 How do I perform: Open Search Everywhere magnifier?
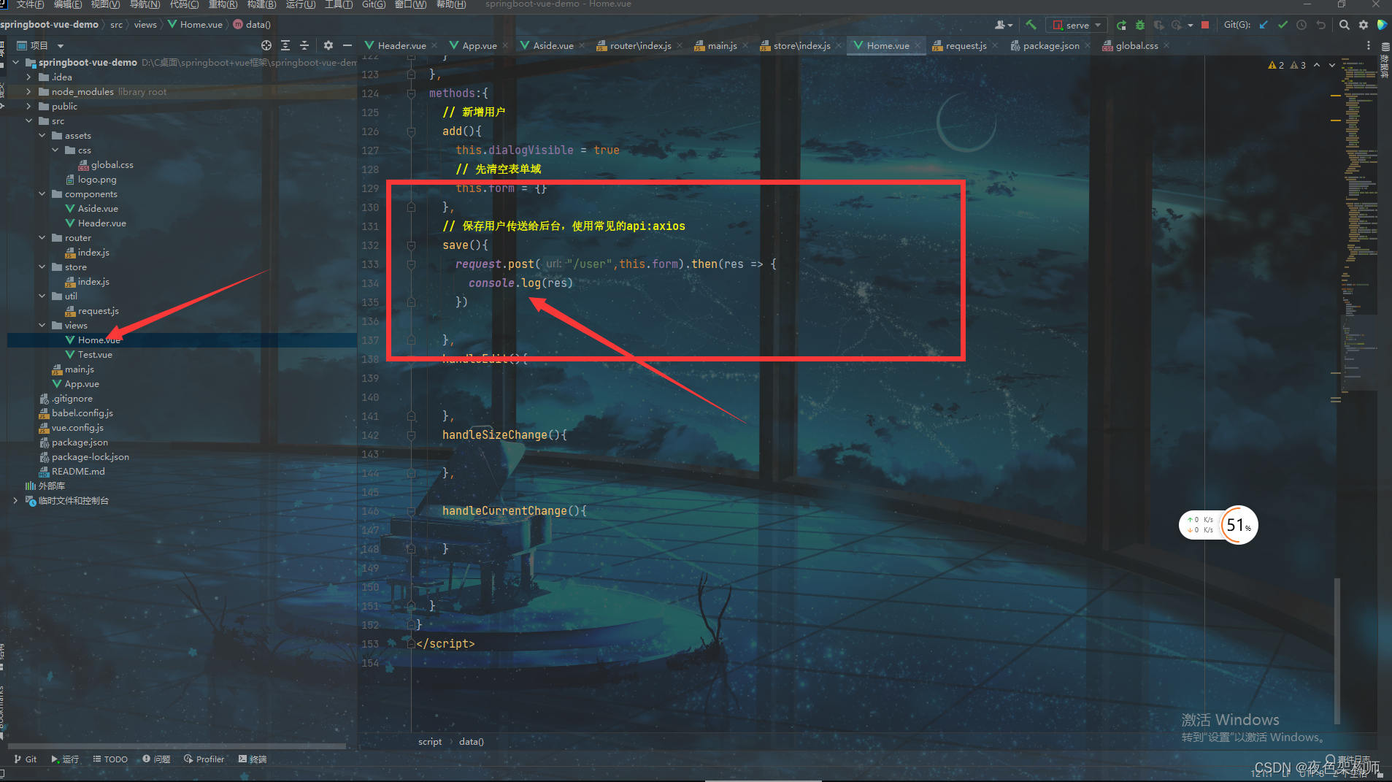[x=1344, y=25]
